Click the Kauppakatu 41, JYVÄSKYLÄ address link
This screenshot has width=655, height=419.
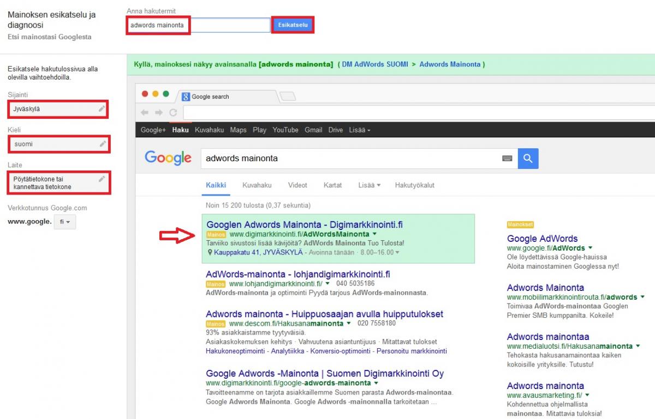(x=258, y=253)
